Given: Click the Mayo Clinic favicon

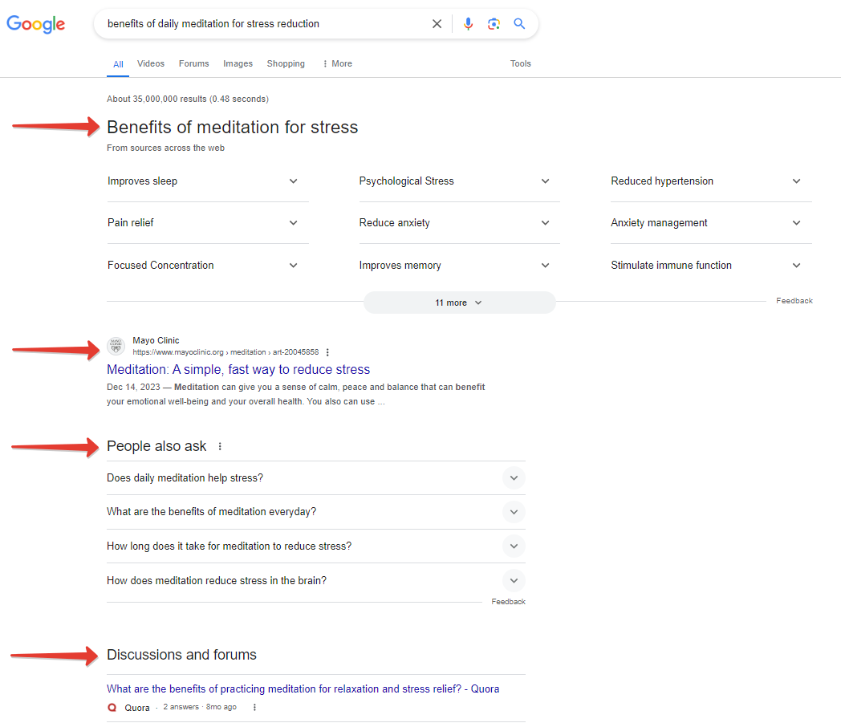Looking at the screenshot, I should pyautogui.click(x=116, y=346).
